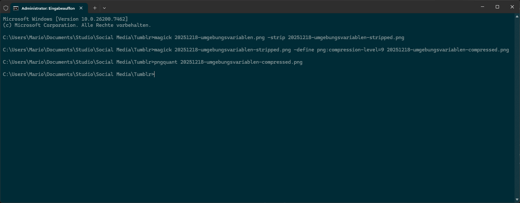520x203 pixels.
Task: Click the scrollbar up arrow
Action: pos(517,16)
